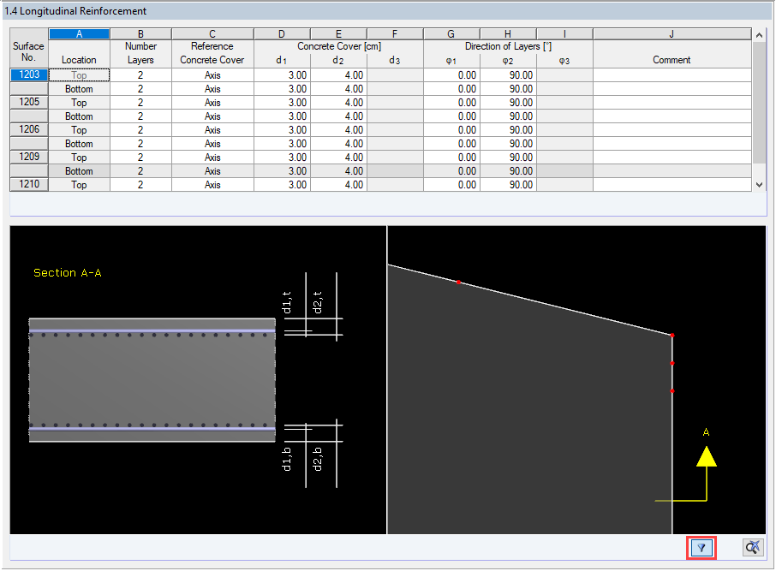Open the Location dropdown on the 1205 Bottom row
The width and height of the screenshot is (776, 571).
click(79, 116)
